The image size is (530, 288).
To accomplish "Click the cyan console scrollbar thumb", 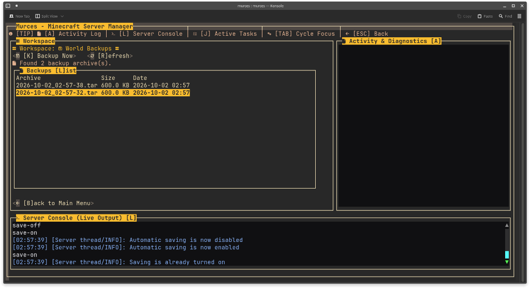I will point(507,255).
